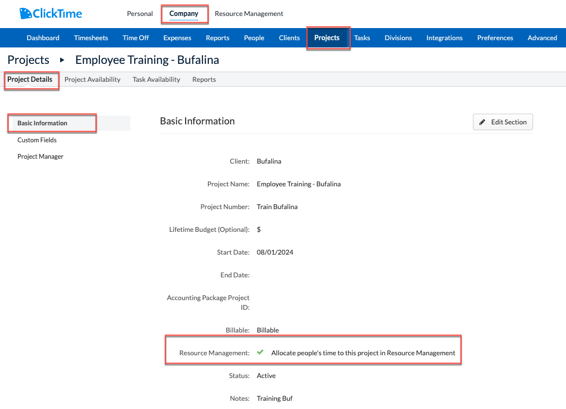Click 'Allocate people's time to this project' text
This screenshot has height=409, width=566.
pyautogui.click(x=363, y=353)
